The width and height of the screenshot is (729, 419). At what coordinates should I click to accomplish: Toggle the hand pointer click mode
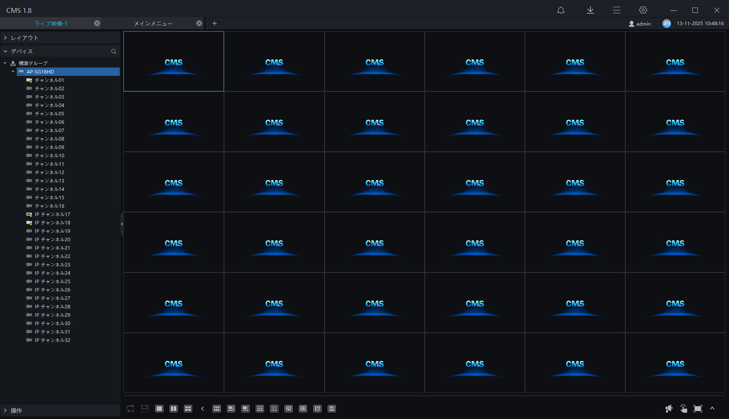pos(683,409)
